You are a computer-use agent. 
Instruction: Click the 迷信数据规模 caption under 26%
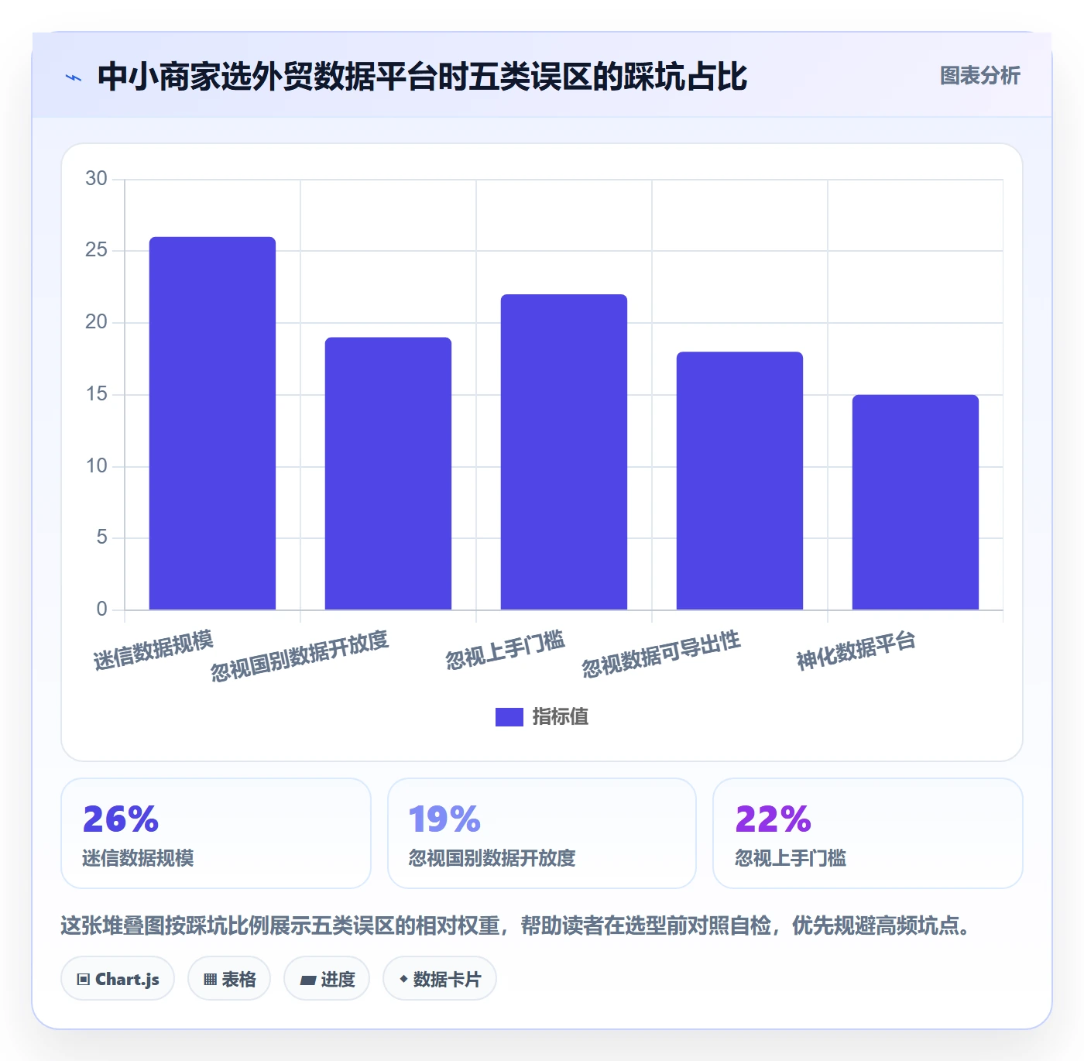[x=138, y=858]
